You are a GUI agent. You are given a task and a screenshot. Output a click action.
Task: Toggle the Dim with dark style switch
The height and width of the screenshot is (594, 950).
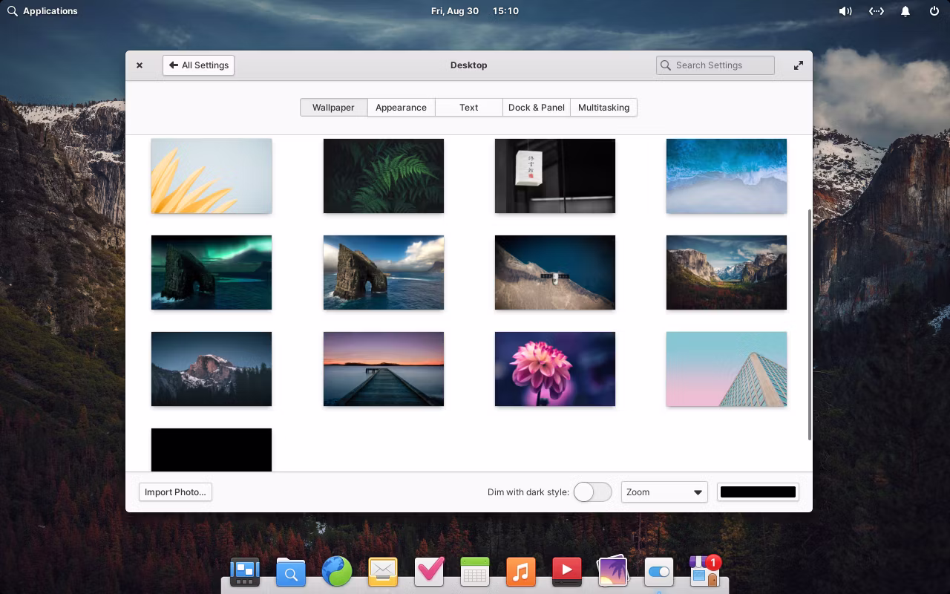(x=592, y=492)
